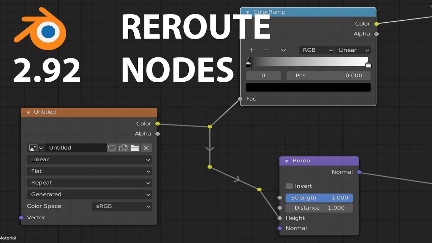Click the image browse icon in Untitled node
Image resolution: width=432 pixels, height=243 pixels.
[36, 148]
